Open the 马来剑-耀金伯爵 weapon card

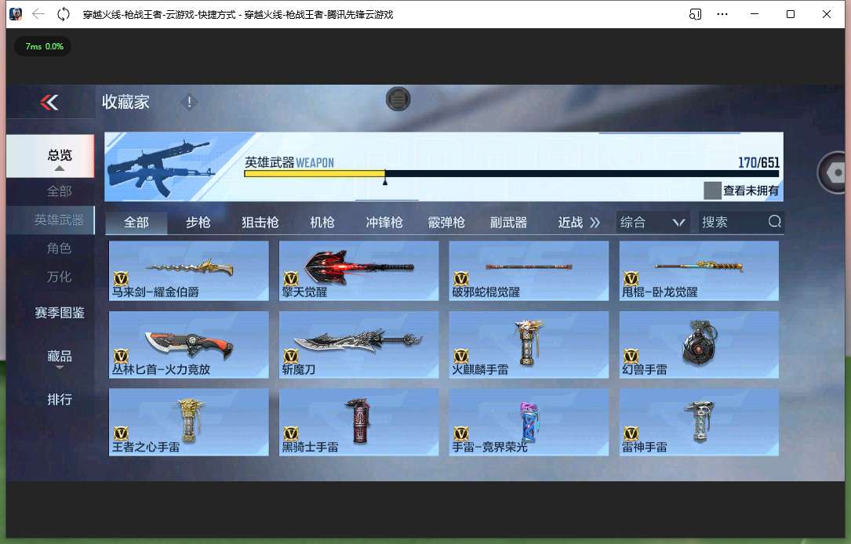tap(189, 270)
